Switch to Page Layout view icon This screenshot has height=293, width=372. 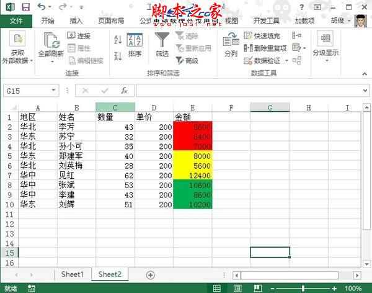(x=237, y=288)
